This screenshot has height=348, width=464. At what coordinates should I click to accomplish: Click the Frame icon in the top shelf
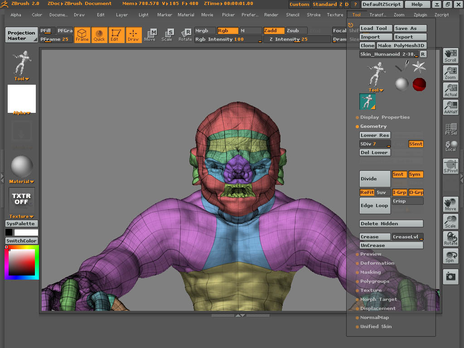click(82, 35)
